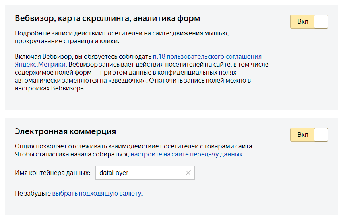The image size is (345, 221).
Task: Select the Электронная коммерция heading
Action: (x=65, y=131)
